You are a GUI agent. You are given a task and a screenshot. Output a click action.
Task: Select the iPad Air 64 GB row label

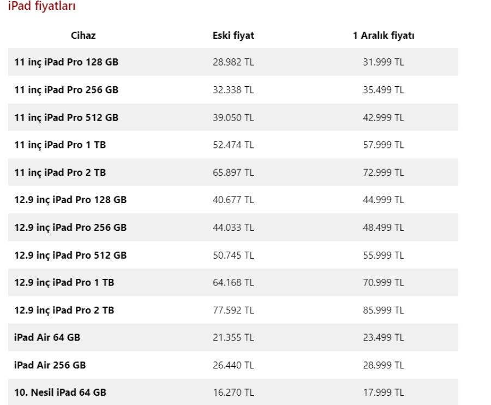pos(47,337)
